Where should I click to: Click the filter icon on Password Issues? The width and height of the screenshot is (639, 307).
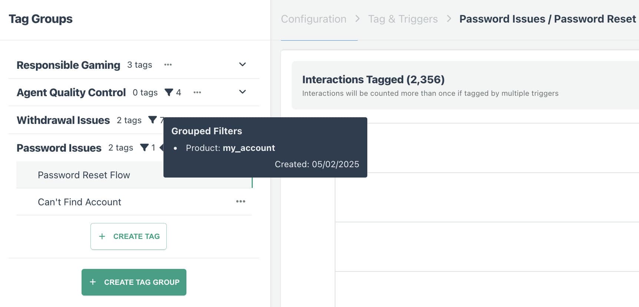coord(144,148)
